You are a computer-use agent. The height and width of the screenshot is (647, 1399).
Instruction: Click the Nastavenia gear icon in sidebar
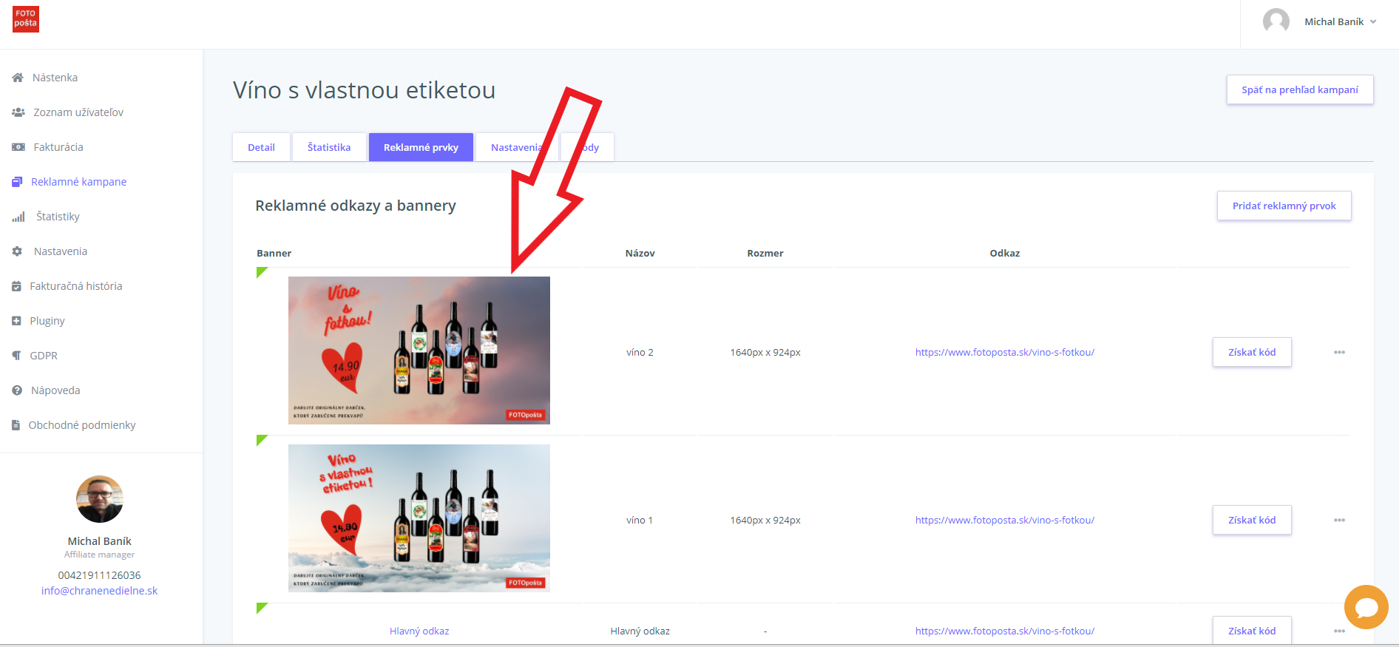17,251
